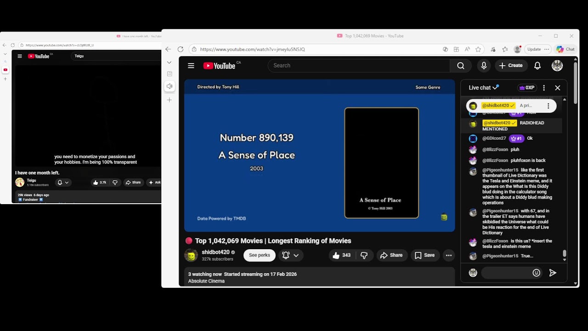The width and height of the screenshot is (588, 331).
Task: Favorite this page with the star icon
Action: pos(478,49)
